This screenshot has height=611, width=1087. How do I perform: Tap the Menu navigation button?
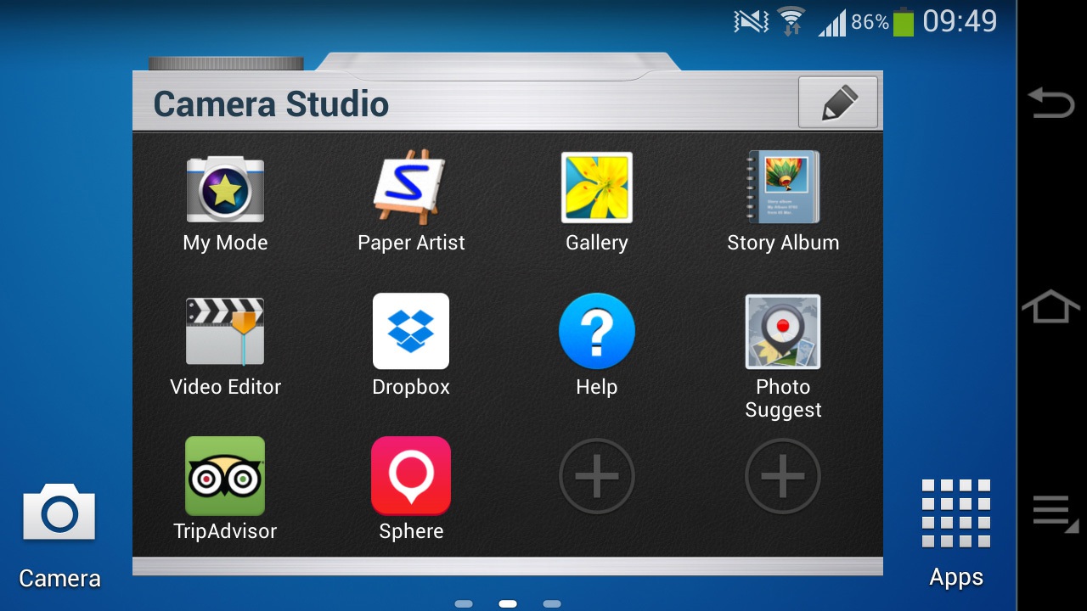pyautogui.click(x=1054, y=514)
